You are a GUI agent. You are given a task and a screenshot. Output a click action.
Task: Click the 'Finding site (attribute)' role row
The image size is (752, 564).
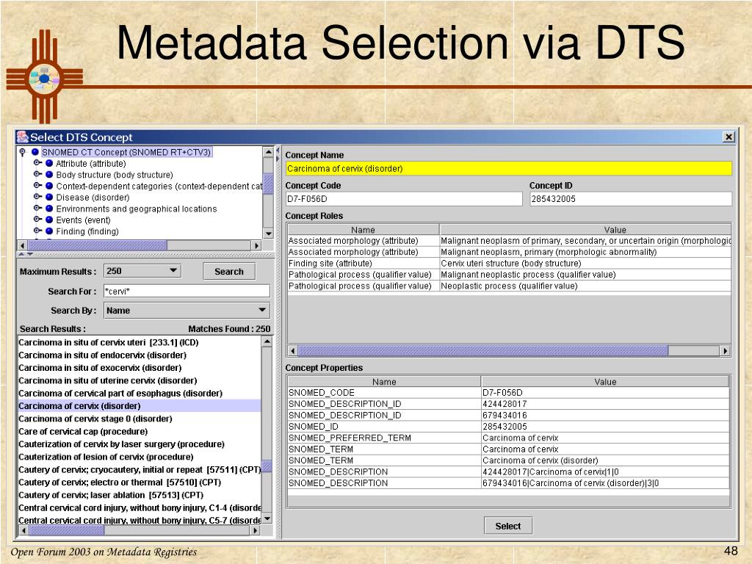510,264
